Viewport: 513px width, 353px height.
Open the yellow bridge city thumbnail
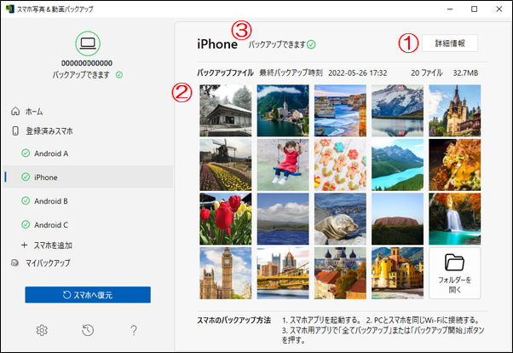(283, 273)
